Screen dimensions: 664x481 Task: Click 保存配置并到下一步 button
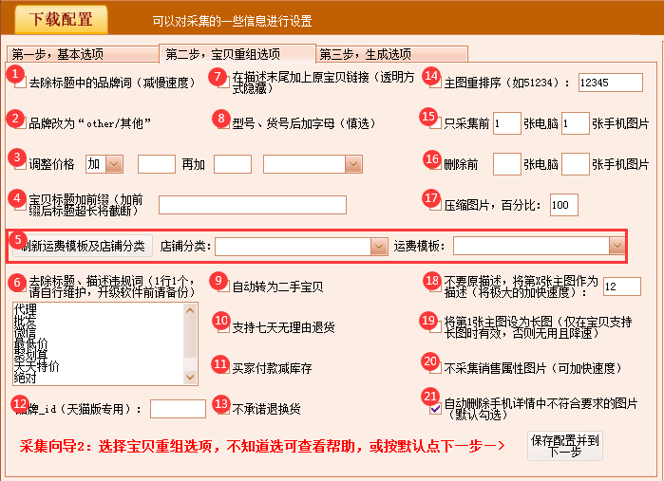(564, 446)
